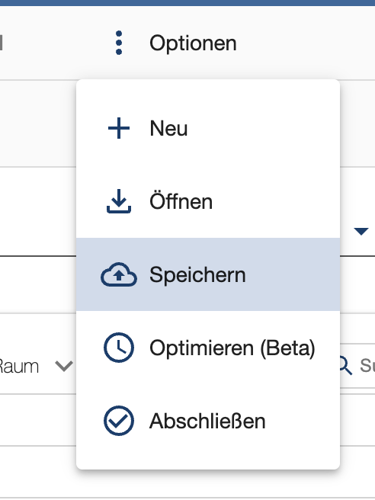Focus the search input field
The height and width of the screenshot is (500, 375).
click(357, 366)
